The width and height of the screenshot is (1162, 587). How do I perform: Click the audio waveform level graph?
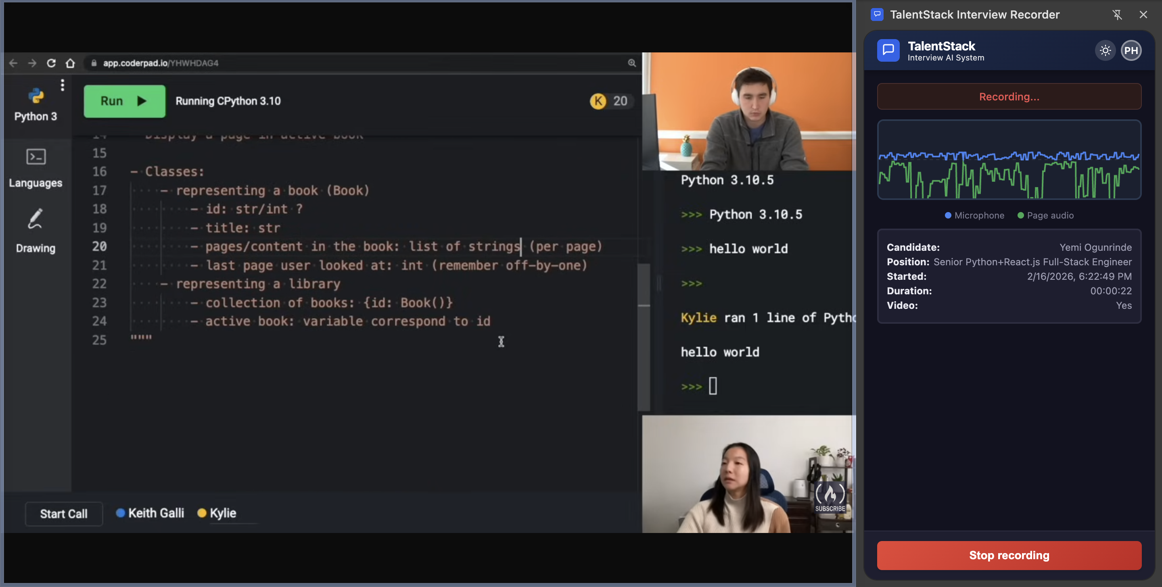(1009, 160)
